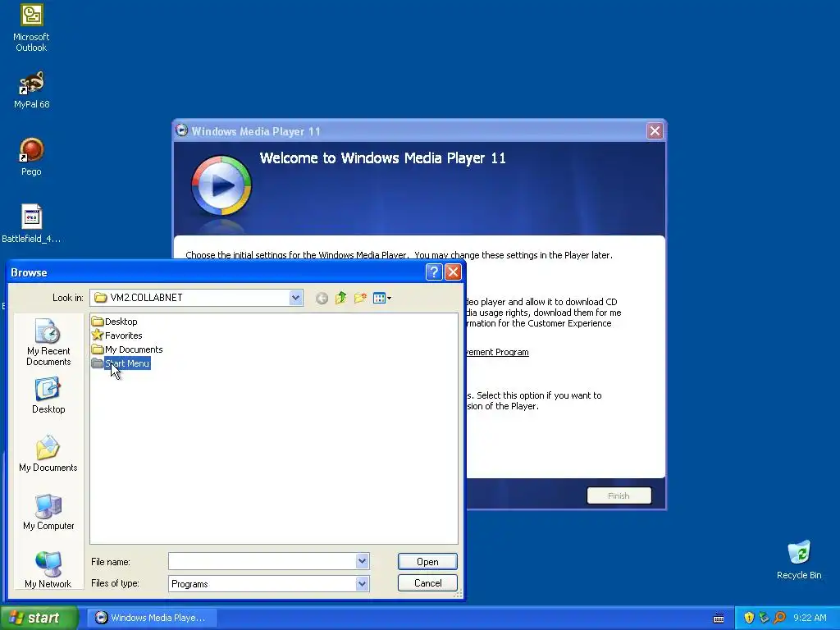Expand the File name dropdown arrow

(x=362, y=561)
